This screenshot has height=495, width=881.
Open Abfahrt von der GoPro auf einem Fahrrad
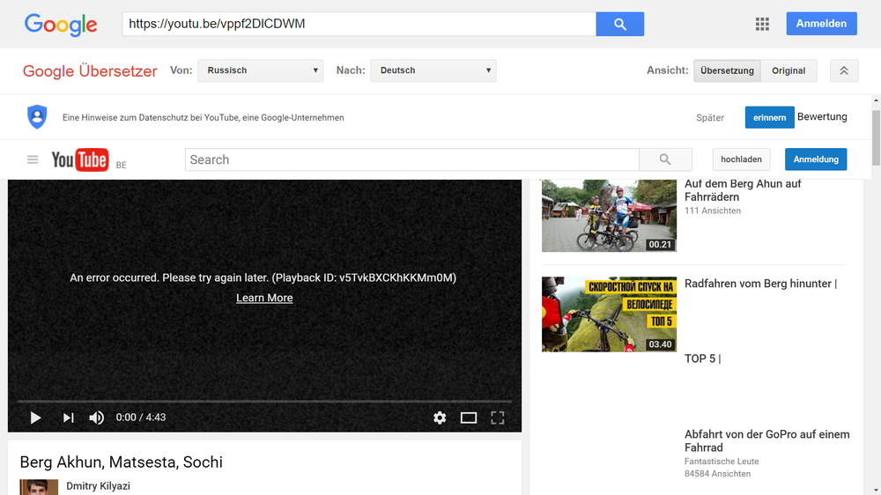[767, 441]
